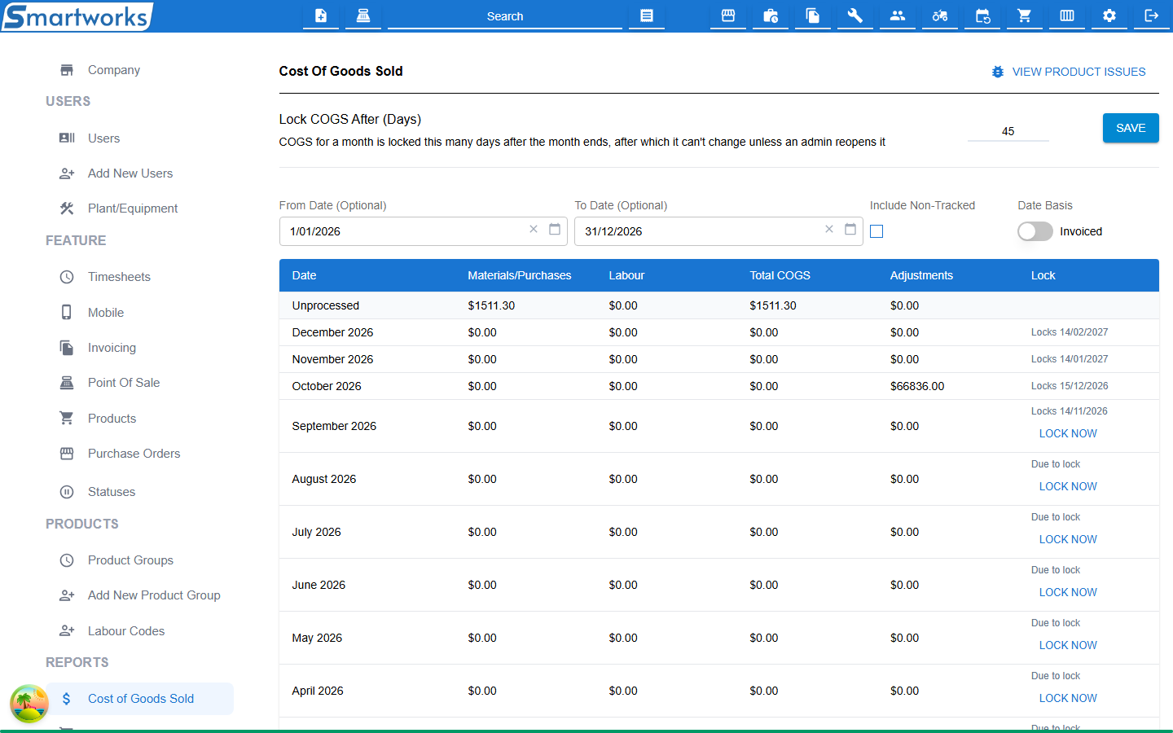Click the $66836.00 adjustment for October 2026
Image resolution: width=1173 pixels, height=733 pixels.
tap(917, 386)
